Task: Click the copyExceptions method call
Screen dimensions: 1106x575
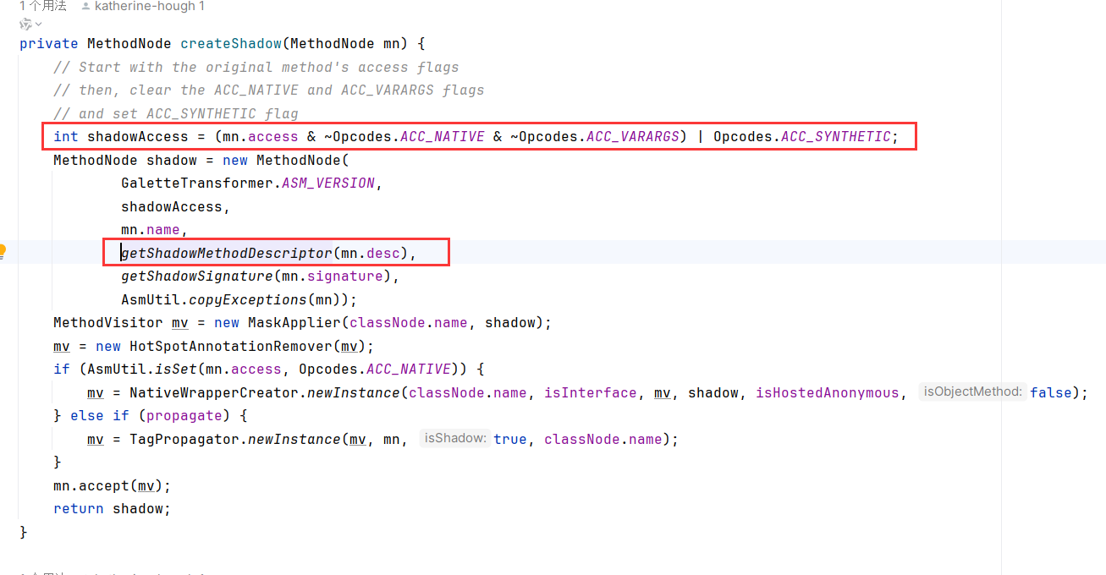Action: [247, 299]
